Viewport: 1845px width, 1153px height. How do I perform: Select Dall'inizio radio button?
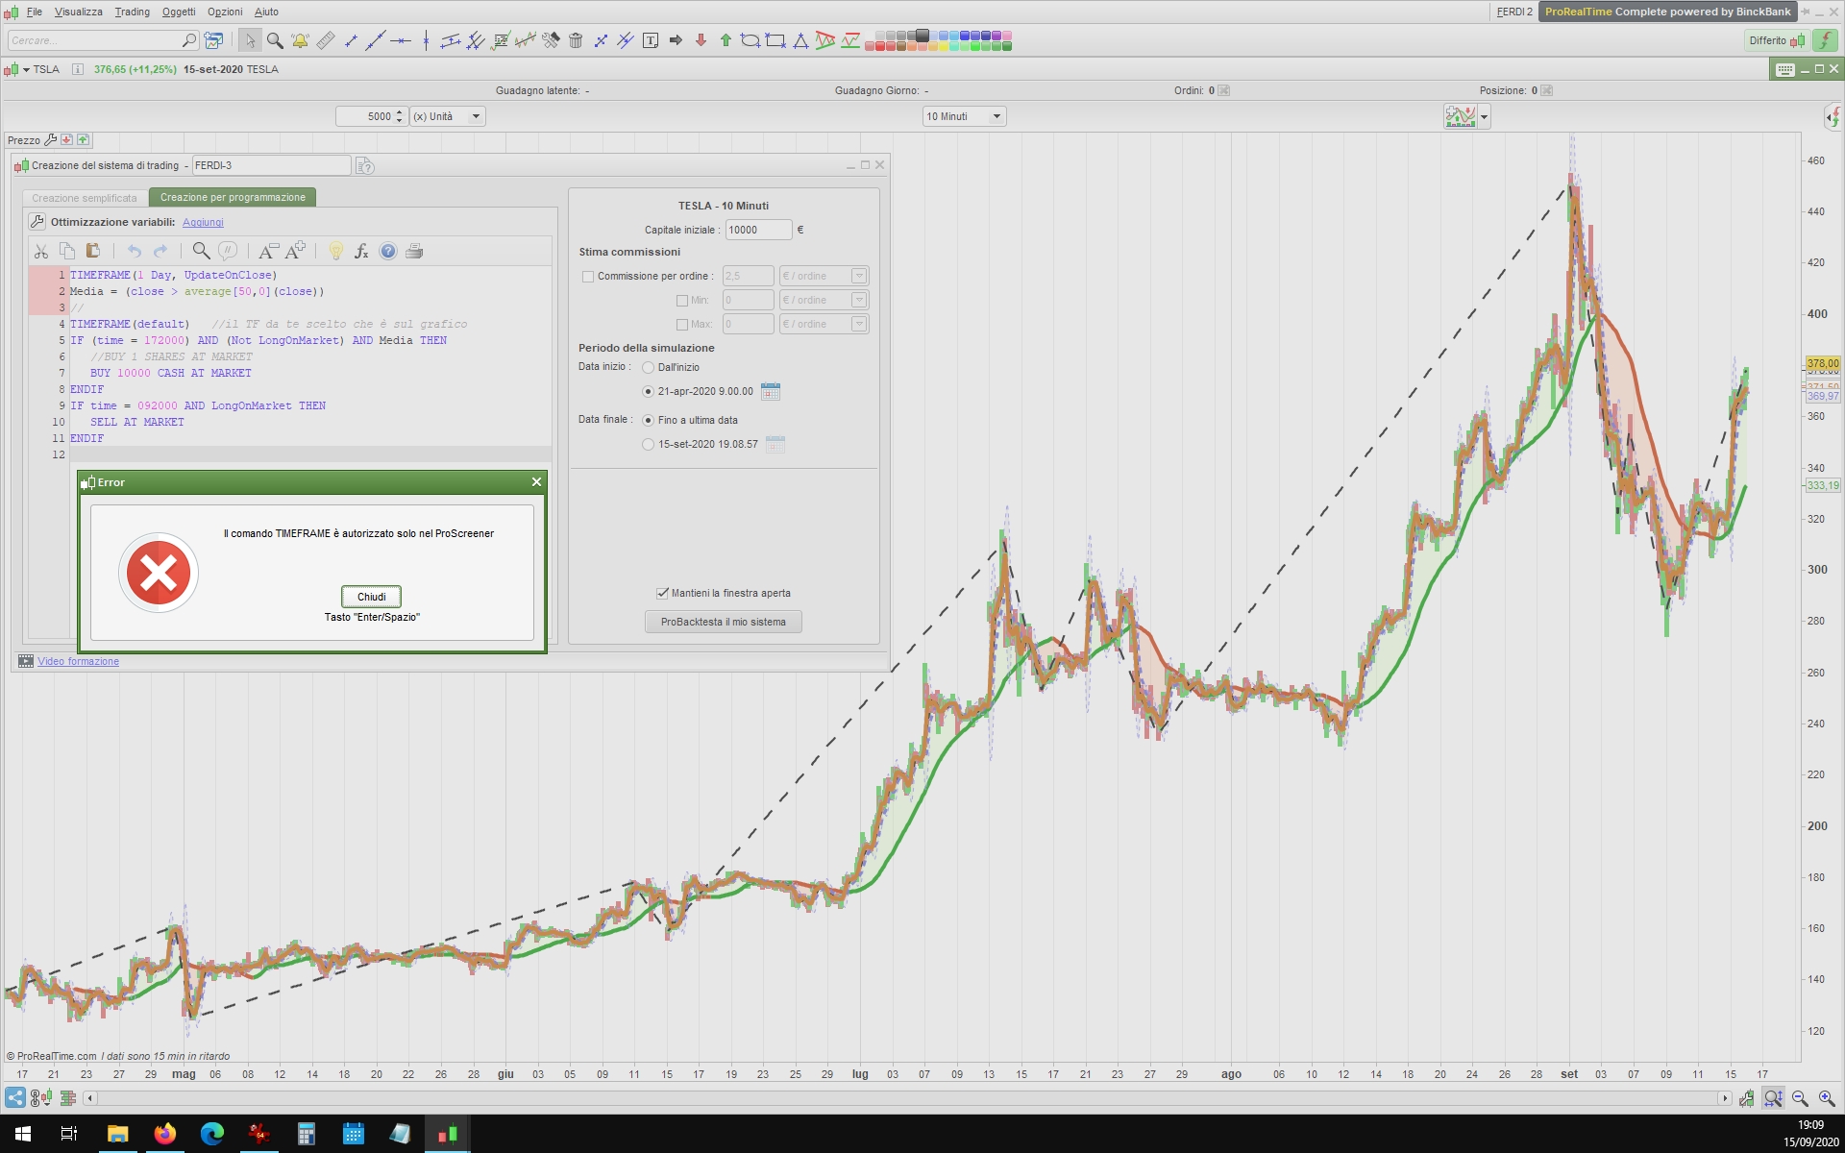tap(648, 367)
